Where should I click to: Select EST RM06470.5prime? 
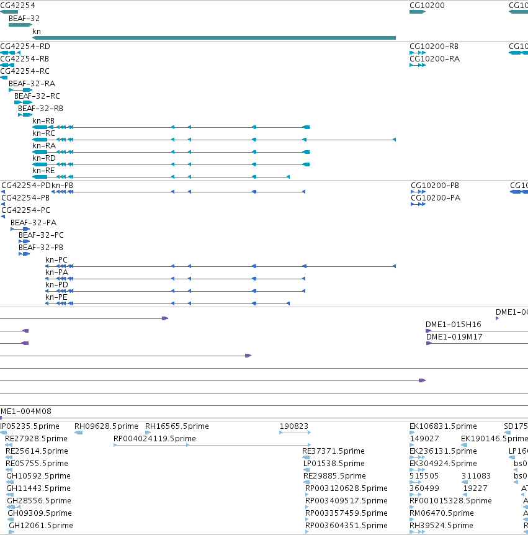(442, 513)
